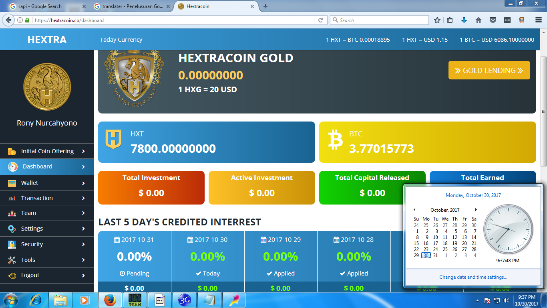Switch to the 'sapi - Google Search' tab
The height and width of the screenshot is (308, 547).
[x=48, y=6]
